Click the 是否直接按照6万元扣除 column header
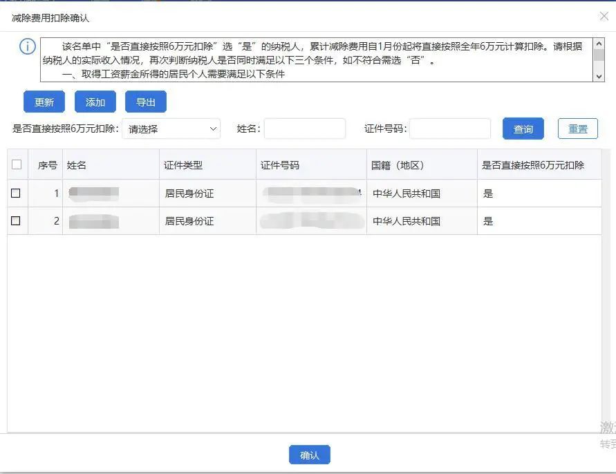 (x=539, y=164)
